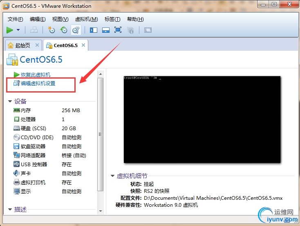300x226 pixels.
Task: Open the 文件(F) menu
Action: point(15,19)
